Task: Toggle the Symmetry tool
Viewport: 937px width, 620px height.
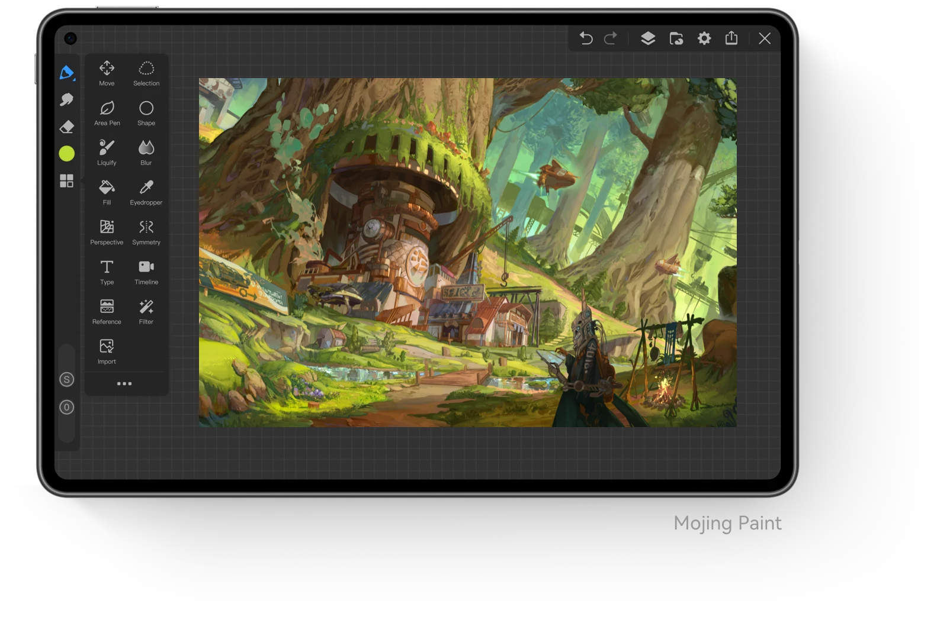Action: [146, 232]
